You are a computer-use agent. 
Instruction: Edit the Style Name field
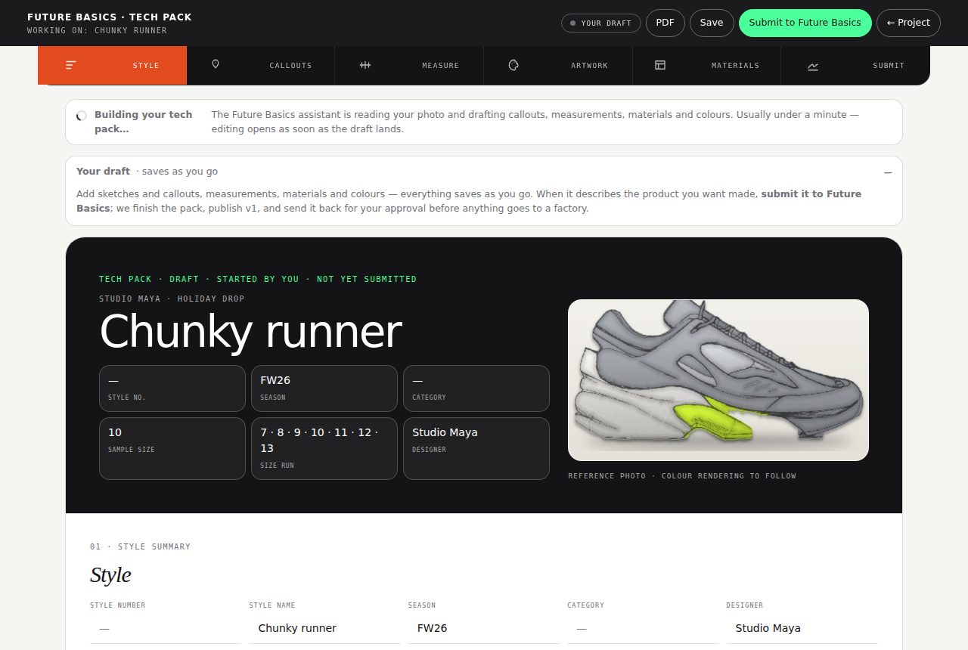click(x=324, y=628)
